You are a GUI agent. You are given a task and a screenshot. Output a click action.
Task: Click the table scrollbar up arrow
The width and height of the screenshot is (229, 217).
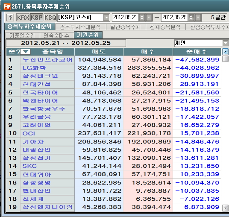coord(226,52)
